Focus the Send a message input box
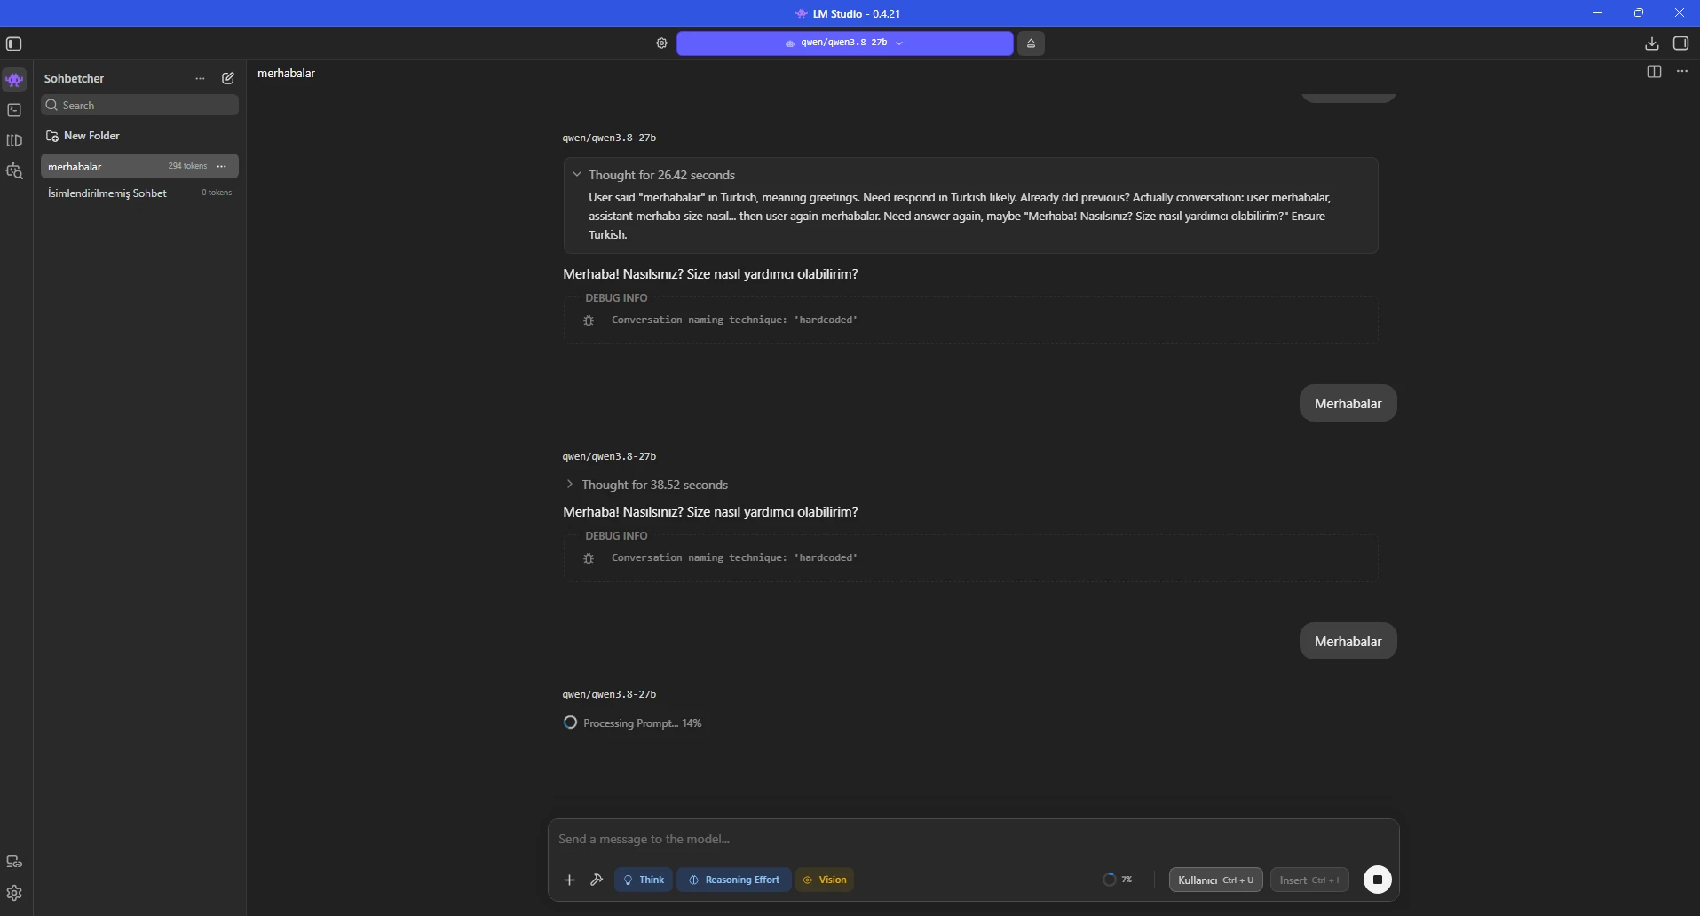The image size is (1700, 916). [x=973, y=839]
